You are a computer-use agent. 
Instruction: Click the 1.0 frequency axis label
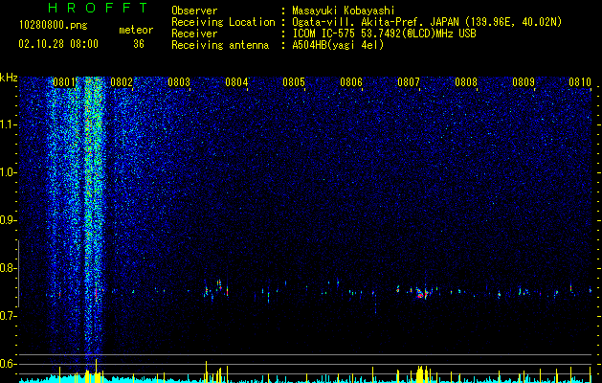[8, 172]
